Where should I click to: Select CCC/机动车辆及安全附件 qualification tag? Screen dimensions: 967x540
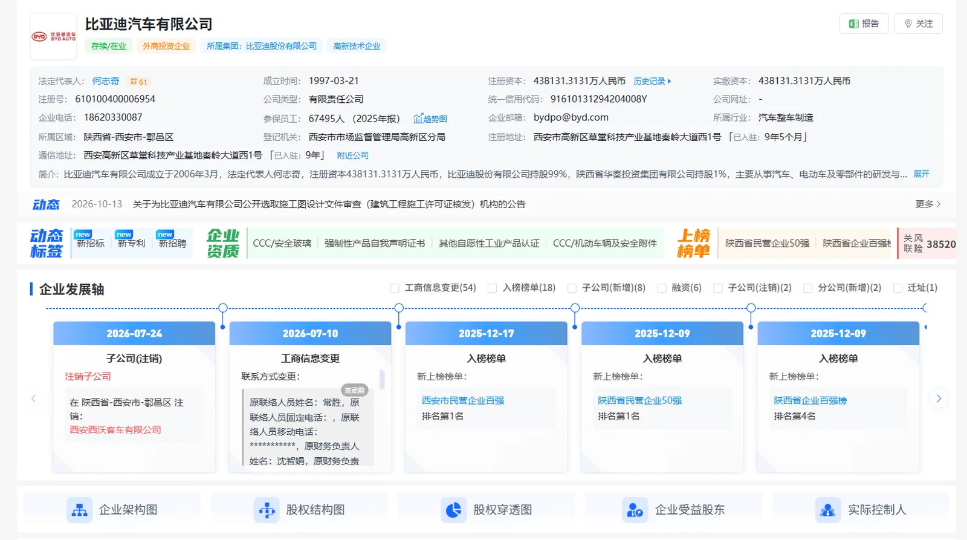pyautogui.click(x=605, y=243)
